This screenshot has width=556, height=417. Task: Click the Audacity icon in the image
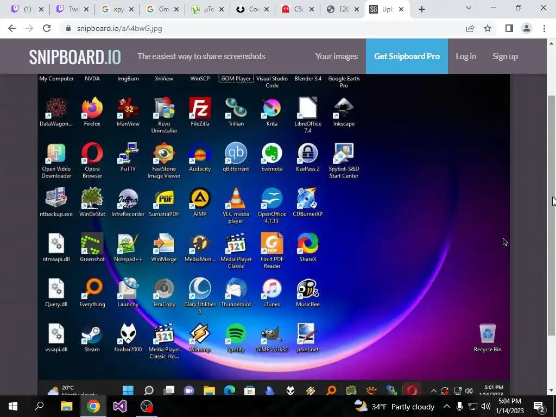[200, 153]
